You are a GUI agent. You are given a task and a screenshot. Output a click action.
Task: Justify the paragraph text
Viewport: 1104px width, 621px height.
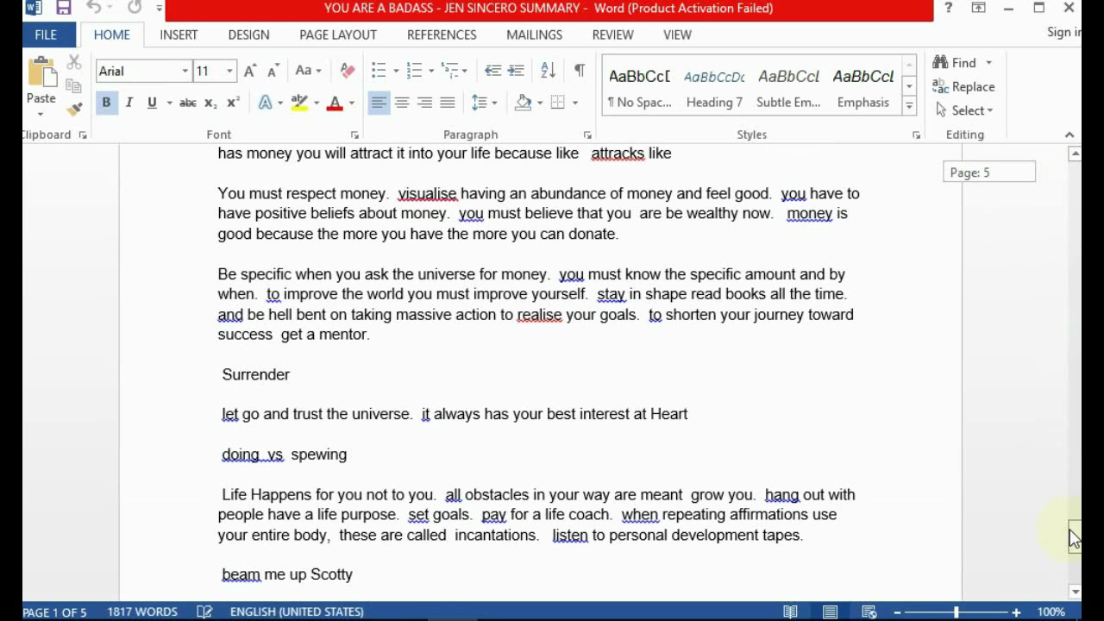tap(447, 103)
